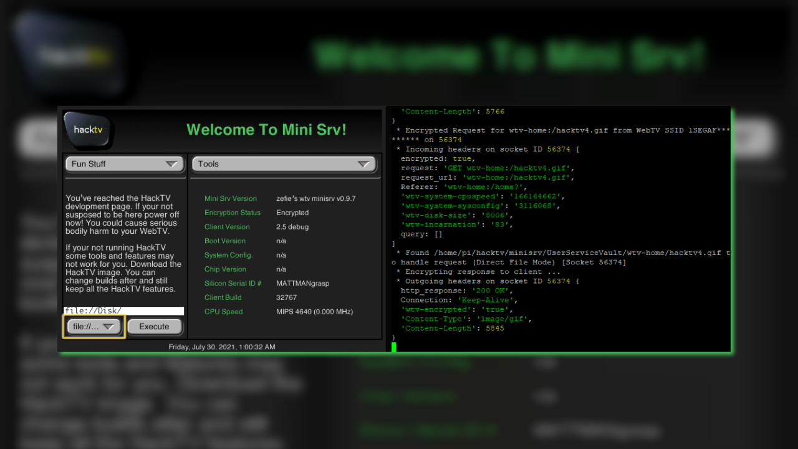Screen dimensions: 798x449
Task: Click the Friday, July 30, 2021 date line
Action: [x=222, y=347]
